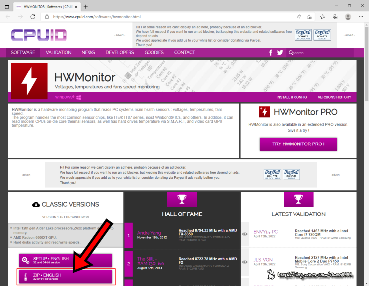Click 'Reached 8794.33 MHz with a AMD FX-8350' text
Viewport: 369px width, 286px height.
point(208,232)
